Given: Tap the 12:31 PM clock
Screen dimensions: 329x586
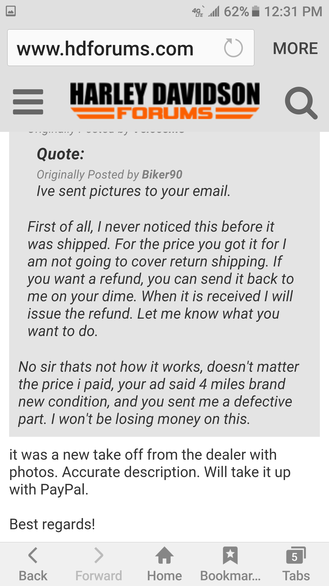Looking at the screenshot, I should 293,12.
